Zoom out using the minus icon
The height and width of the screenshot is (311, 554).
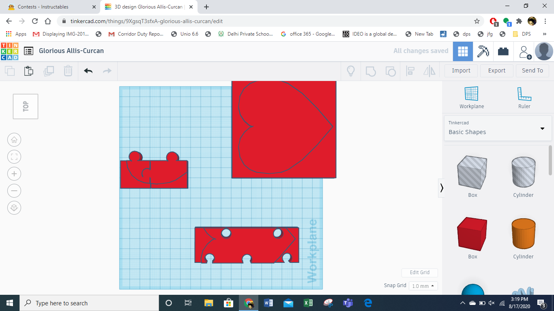pos(14,191)
